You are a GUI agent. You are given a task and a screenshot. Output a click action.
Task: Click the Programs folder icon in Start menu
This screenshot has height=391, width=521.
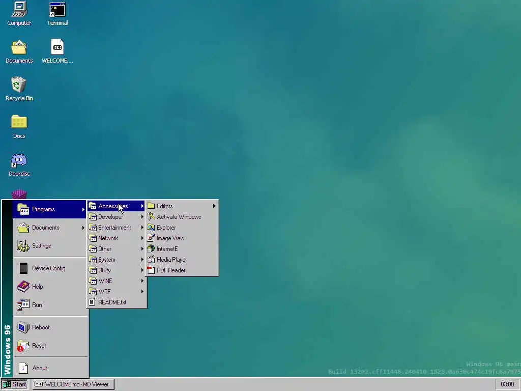[x=23, y=209]
